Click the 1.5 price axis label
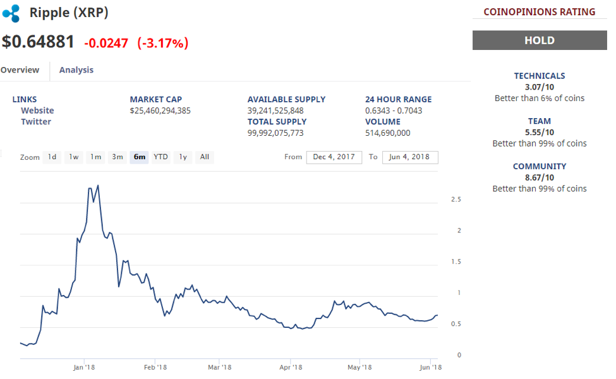Image resolution: width=616 pixels, height=379 pixels. [456, 262]
